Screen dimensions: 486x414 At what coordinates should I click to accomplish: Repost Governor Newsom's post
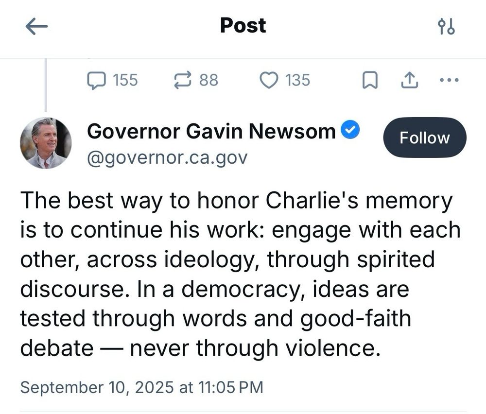tap(183, 80)
